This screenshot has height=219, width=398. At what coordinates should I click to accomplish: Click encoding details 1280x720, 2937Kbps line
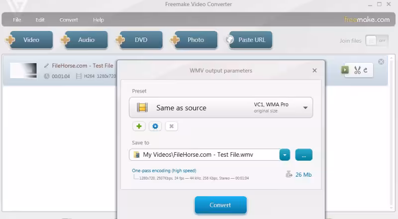[x=194, y=178]
